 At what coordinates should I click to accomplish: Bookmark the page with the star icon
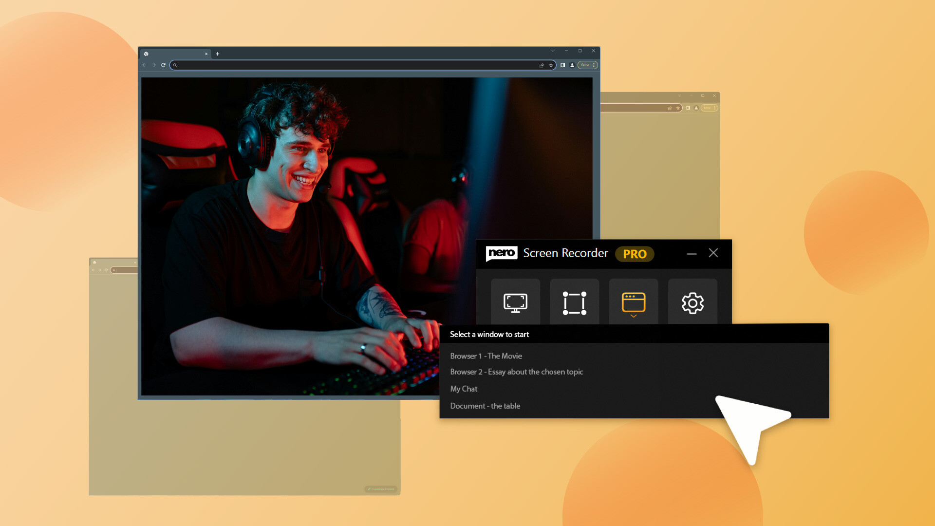(550, 65)
